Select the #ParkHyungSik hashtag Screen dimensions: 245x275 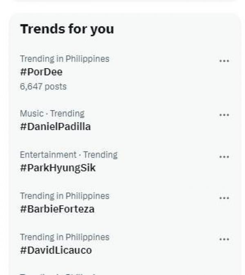point(58,168)
